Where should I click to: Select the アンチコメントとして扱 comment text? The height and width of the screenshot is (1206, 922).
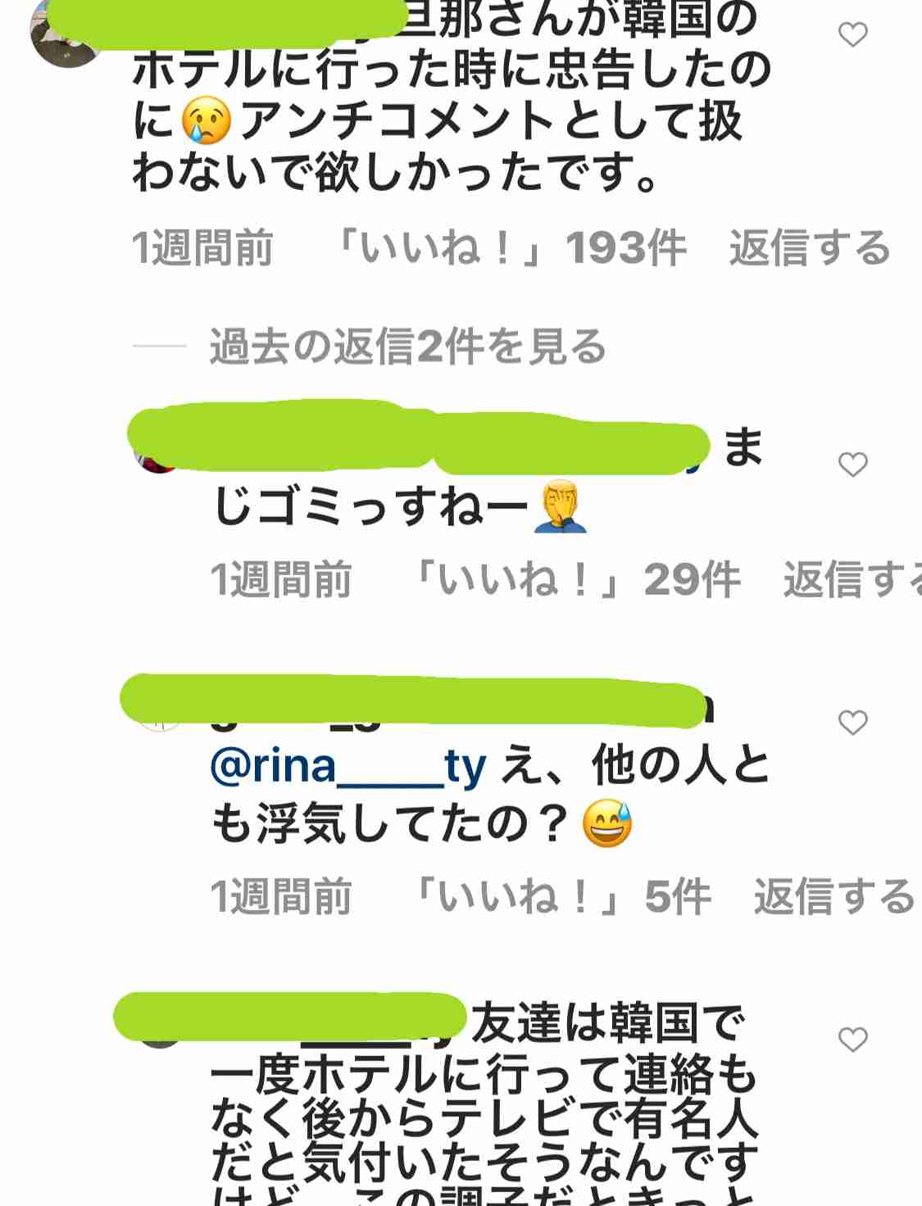[x=490, y=121]
